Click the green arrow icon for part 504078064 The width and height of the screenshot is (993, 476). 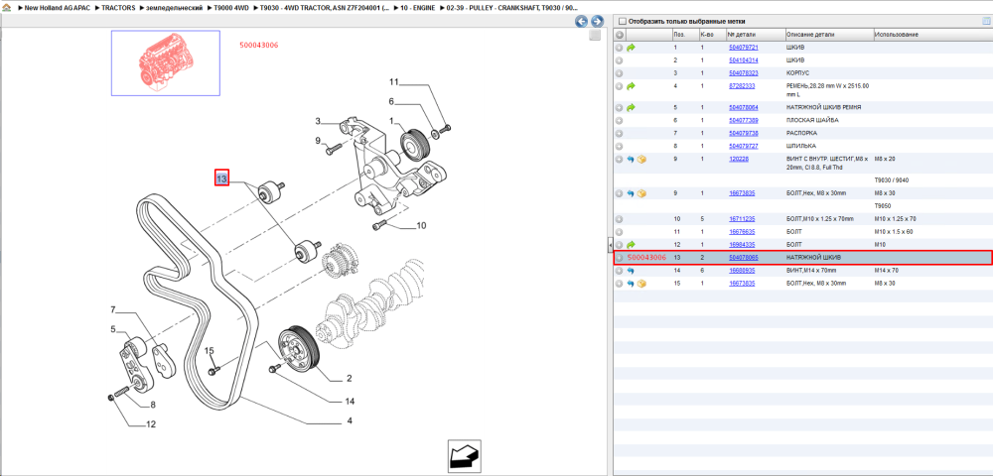coord(631,107)
